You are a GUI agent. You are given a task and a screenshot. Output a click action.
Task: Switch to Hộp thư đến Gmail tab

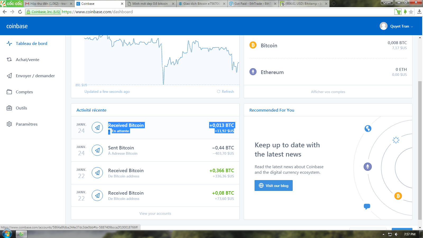click(49, 4)
